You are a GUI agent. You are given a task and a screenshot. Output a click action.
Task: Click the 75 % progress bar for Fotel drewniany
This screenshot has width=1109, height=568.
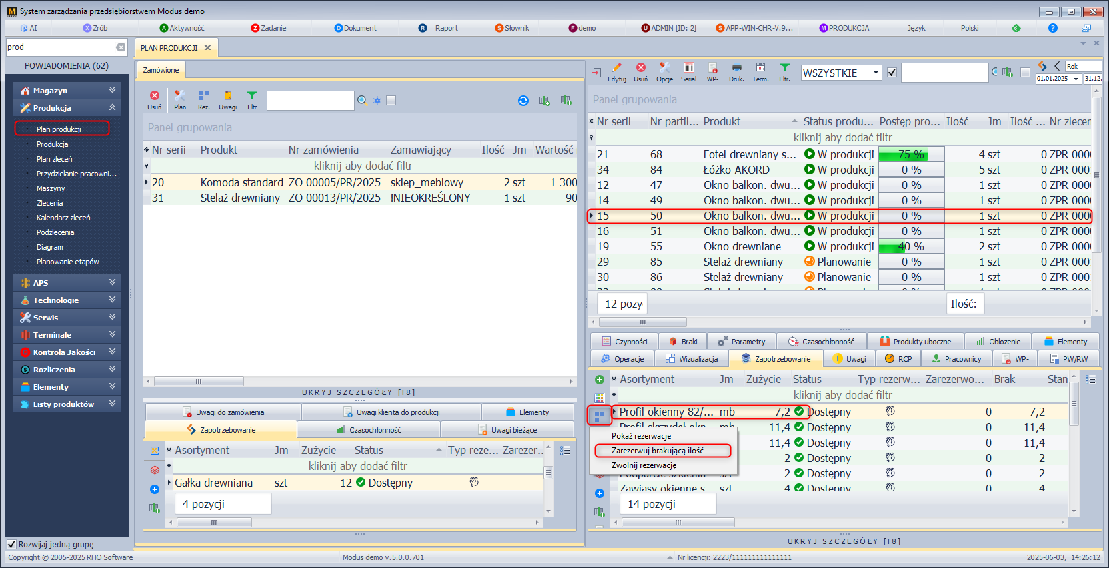[x=911, y=154]
